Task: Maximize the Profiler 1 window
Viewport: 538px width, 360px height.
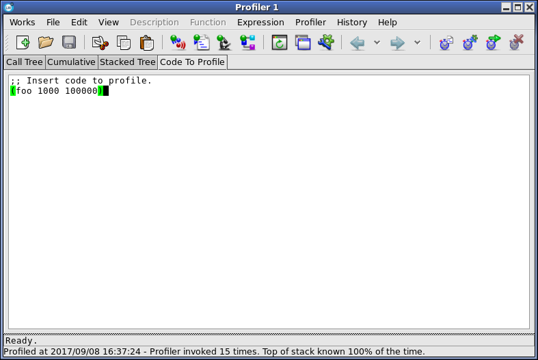Action: (x=517, y=8)
